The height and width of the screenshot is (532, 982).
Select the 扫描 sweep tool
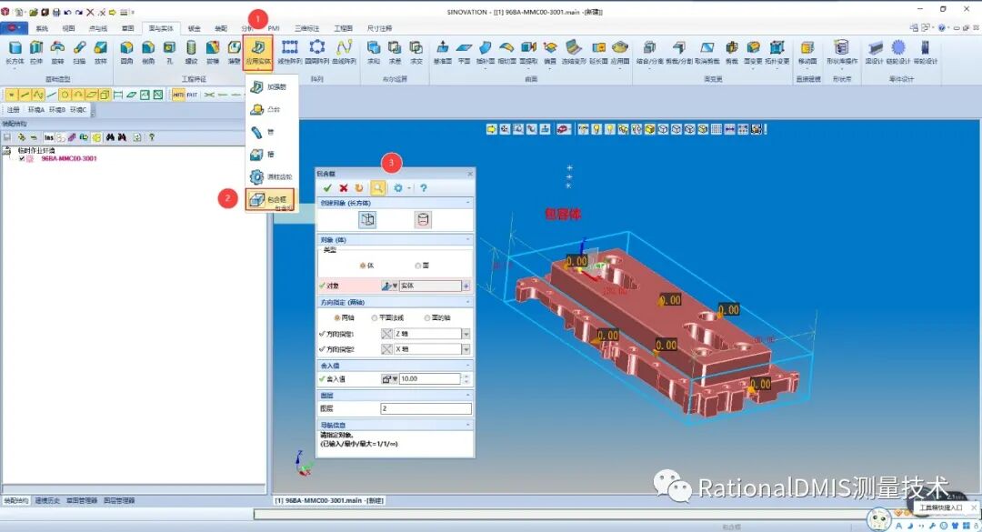coord(79,52)
